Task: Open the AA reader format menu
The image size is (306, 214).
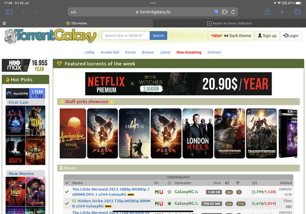Action: [73, 11]
